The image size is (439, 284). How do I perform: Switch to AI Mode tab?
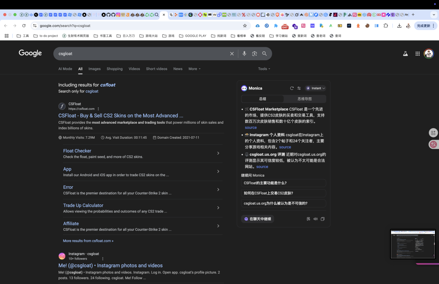coord(65,69)
